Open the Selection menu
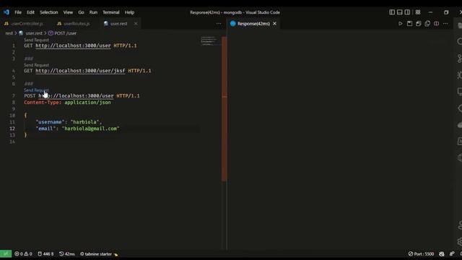 click(49, 12)
